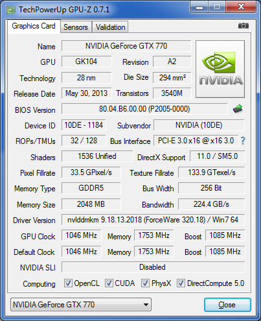Minimize the GPU-Z window
The height and width of the screenshot is (321, 261).
pyautogui.click(x=199, y=7)
